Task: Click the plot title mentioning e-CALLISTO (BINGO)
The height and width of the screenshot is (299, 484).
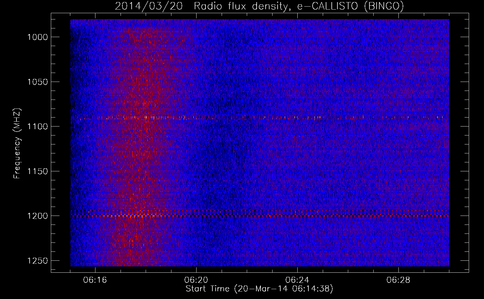Action: [259, 6]
